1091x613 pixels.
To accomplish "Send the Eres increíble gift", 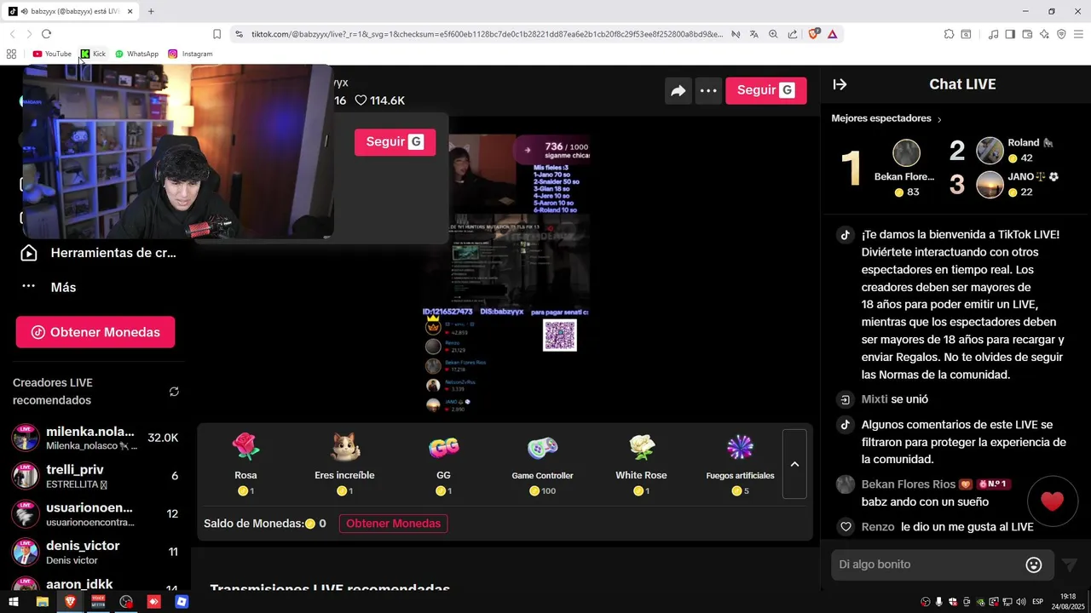I will coord(344,464).
